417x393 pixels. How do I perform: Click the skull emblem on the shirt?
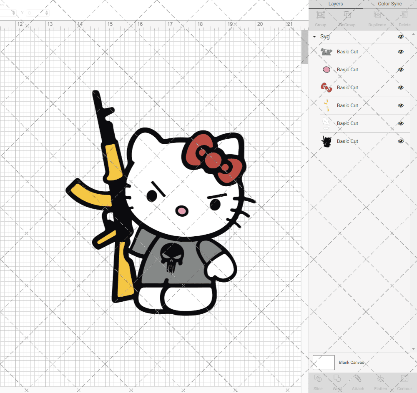point(172,258)
